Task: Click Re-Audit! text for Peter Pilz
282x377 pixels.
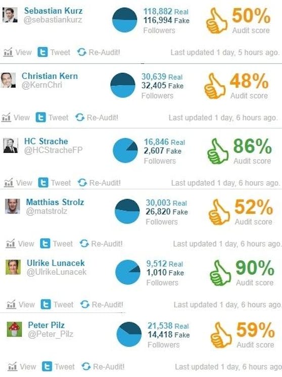Action: [x=109, y=367]
